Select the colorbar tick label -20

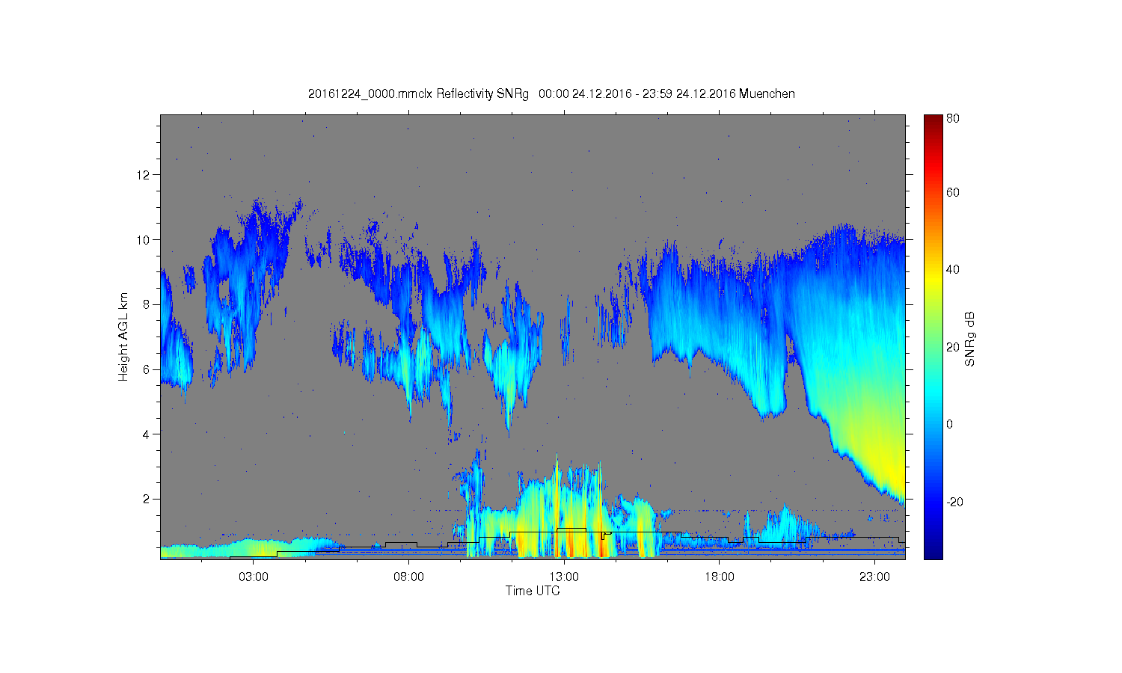(x=955, y=502)
